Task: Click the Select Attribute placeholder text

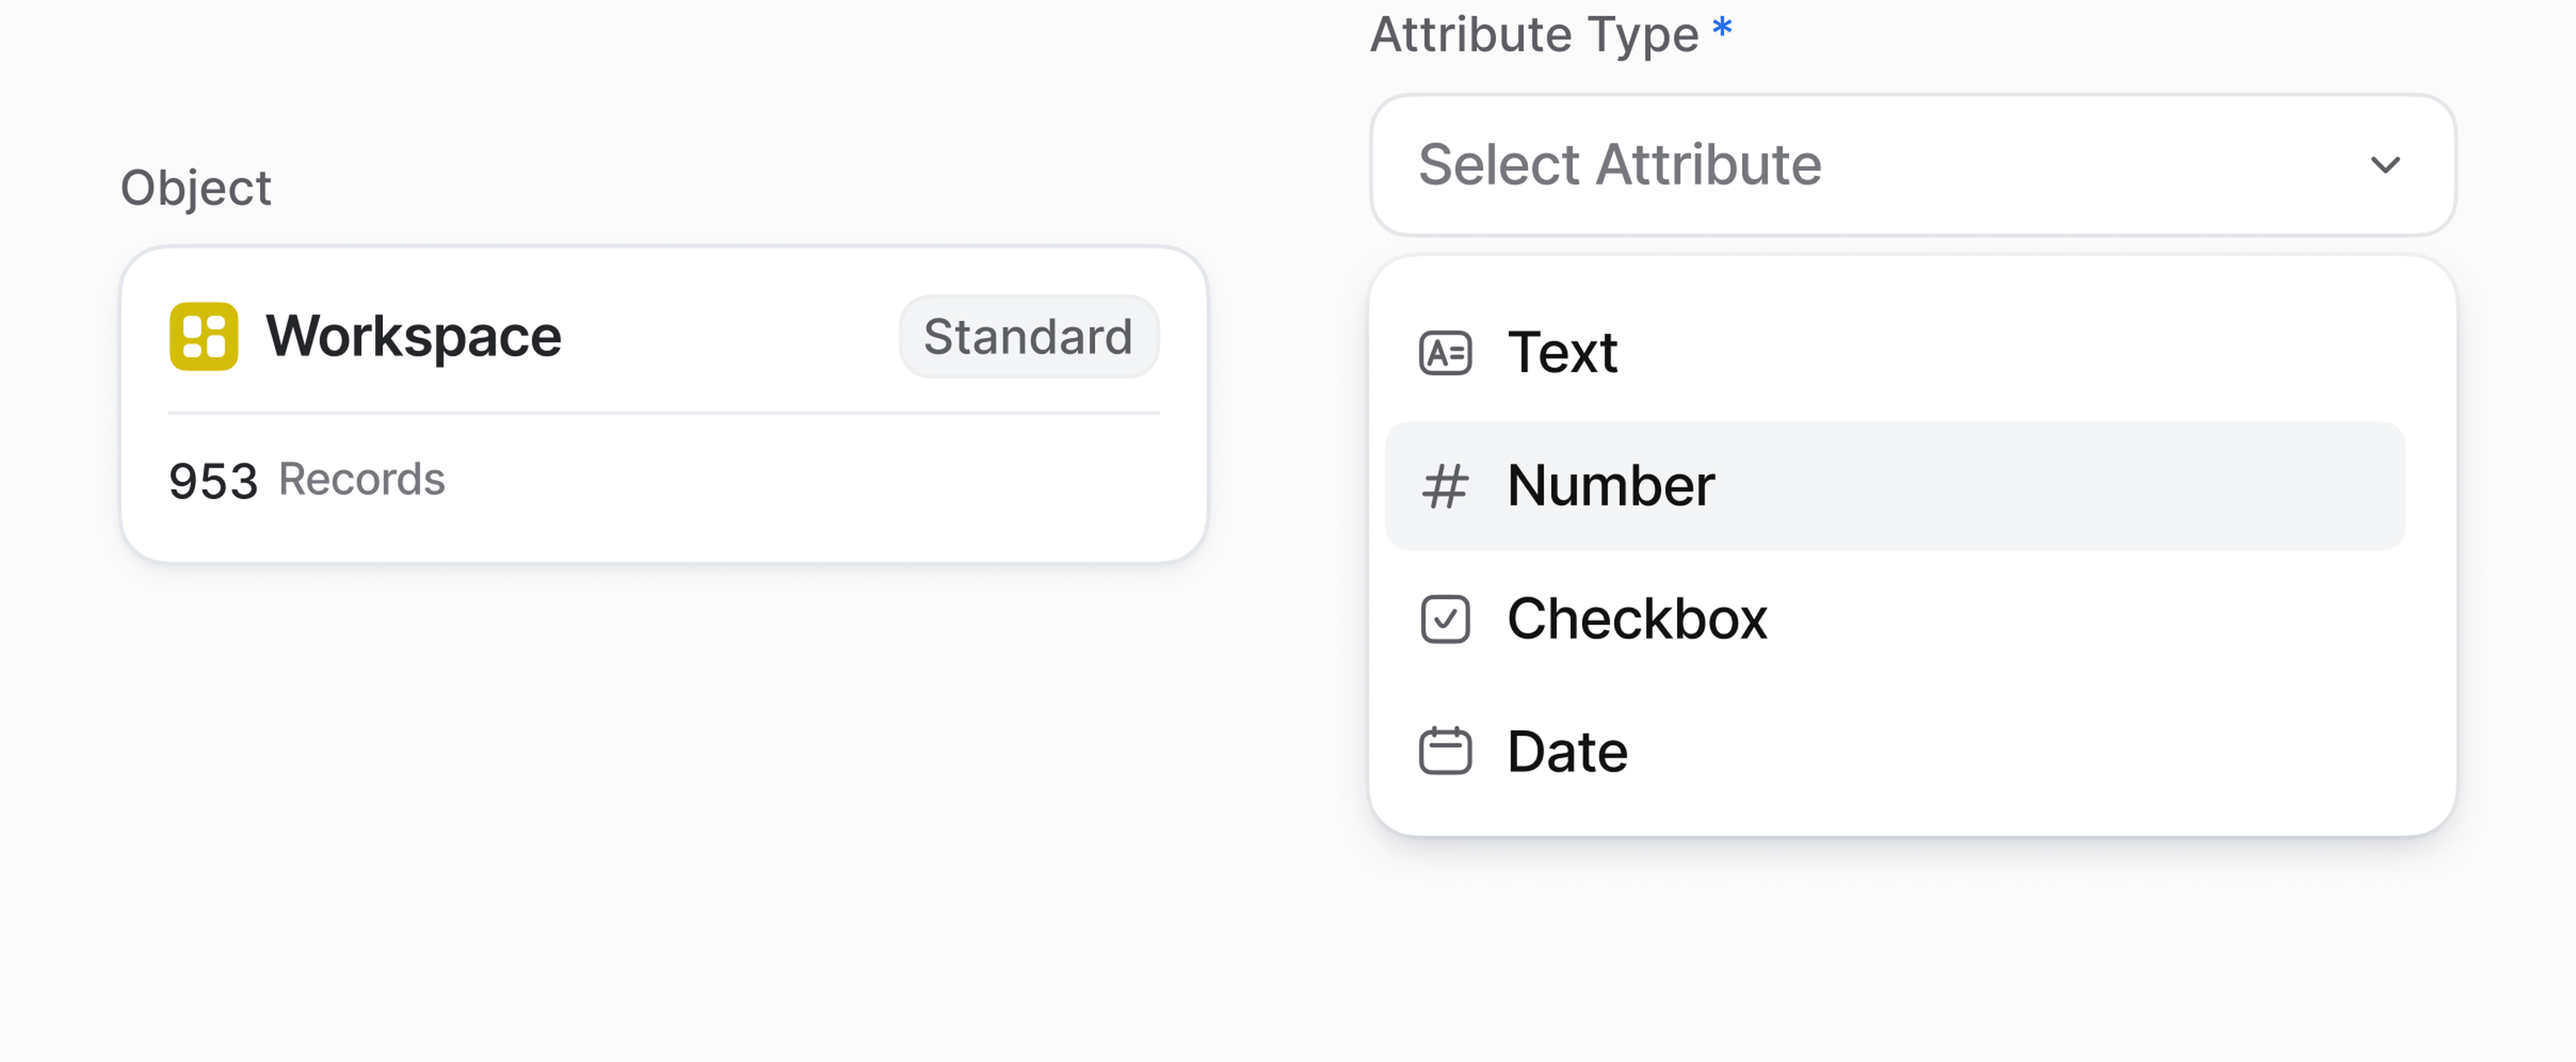Action: tap(1620, 165)
